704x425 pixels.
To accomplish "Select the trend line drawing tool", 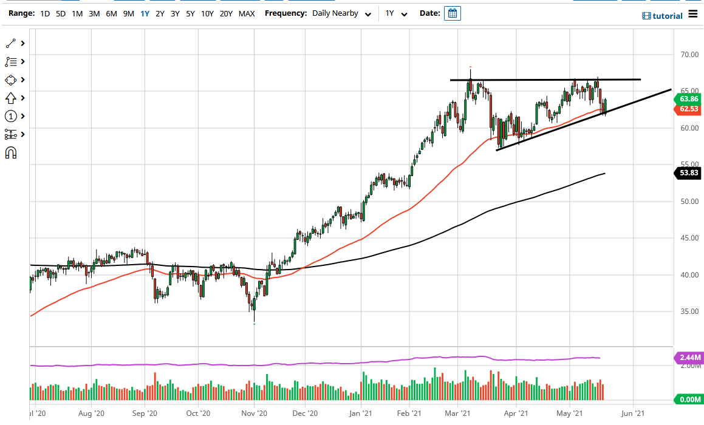I will click(11, 42).
